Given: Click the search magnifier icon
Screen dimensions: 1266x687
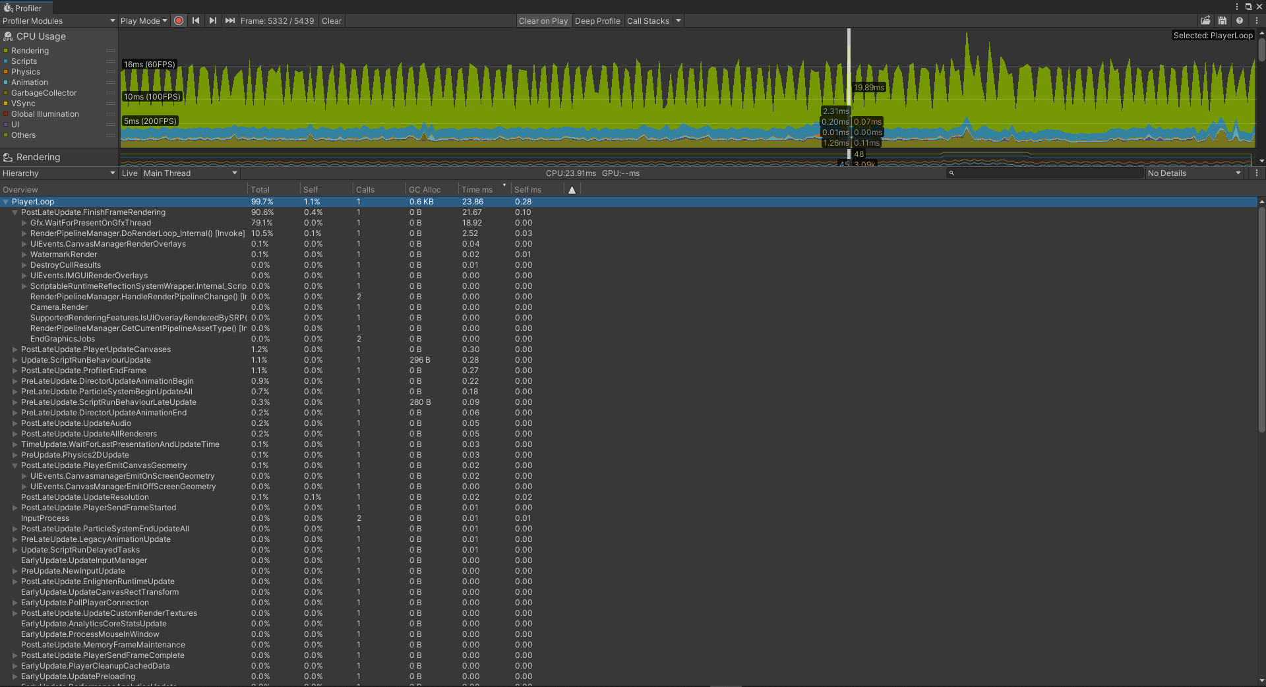Looking at the screenshot, I should coord(951,173).
